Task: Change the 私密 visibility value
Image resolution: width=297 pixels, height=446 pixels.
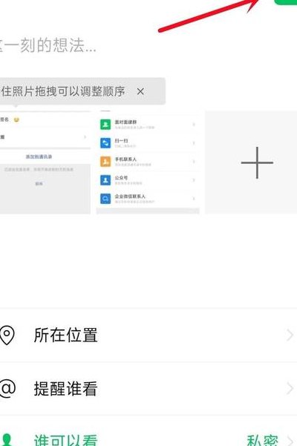Action: (x=262, y=440)
